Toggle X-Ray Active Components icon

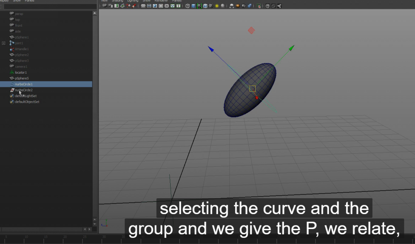(274, 6)
